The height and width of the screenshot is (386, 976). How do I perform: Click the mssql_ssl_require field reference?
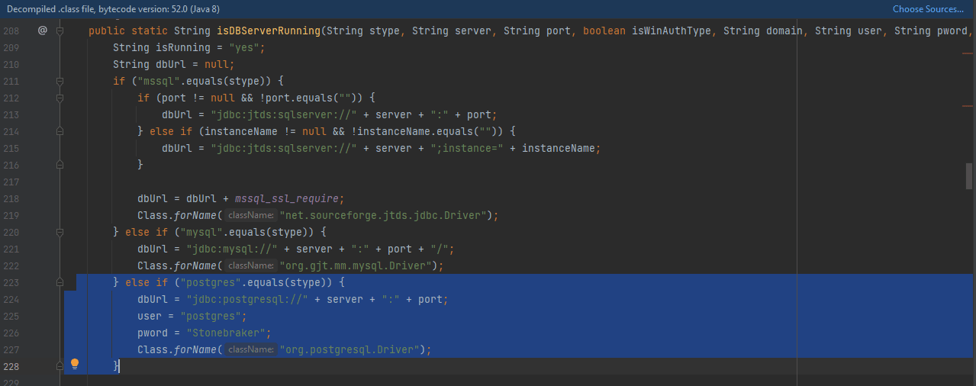tap(290, 198)
